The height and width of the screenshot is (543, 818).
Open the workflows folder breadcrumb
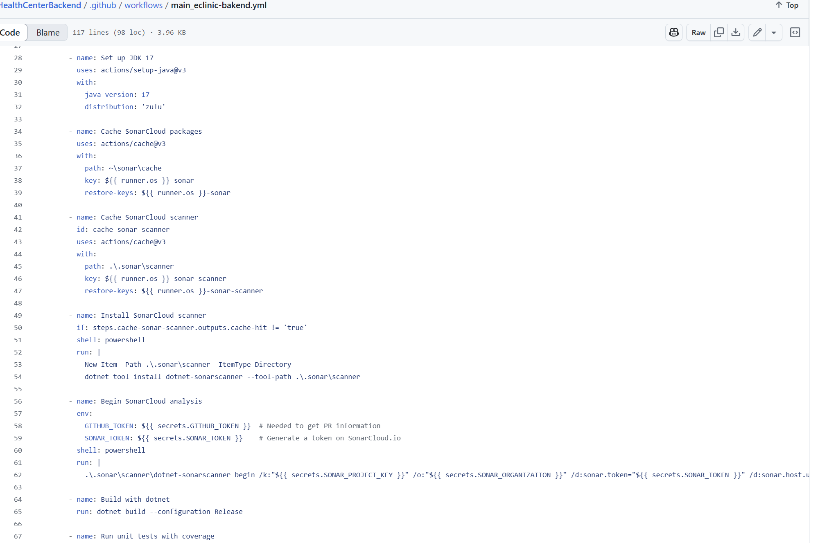[x=143, y=5]
